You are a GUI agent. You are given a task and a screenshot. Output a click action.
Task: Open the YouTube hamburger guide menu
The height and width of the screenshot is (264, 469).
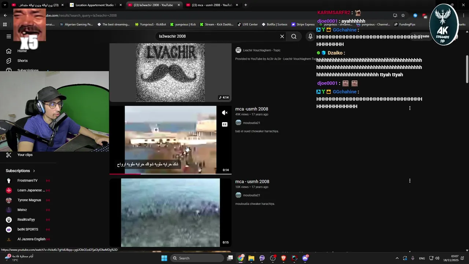point(9,36)
